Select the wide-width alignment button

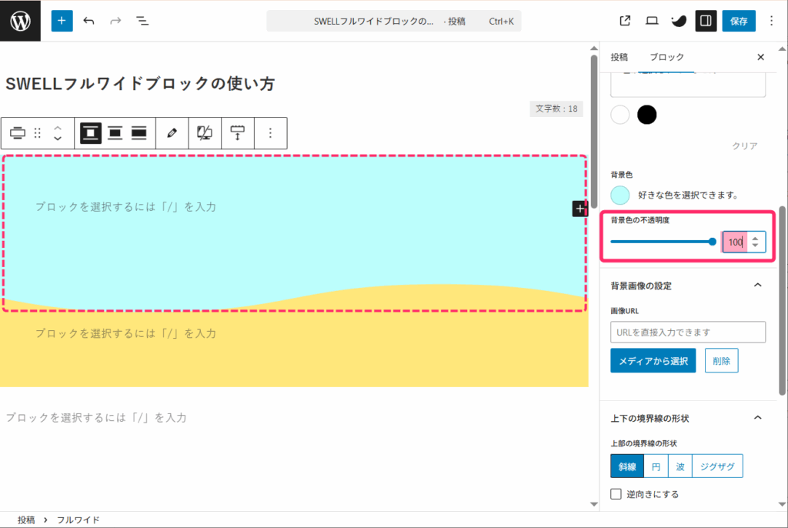pyautogui.click(x=115, y=132)
